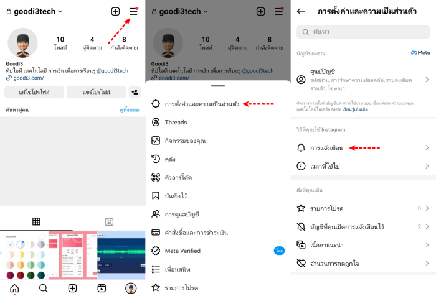
Task: Click the settings search (ค้นหา) field
Action: (363, 32)
